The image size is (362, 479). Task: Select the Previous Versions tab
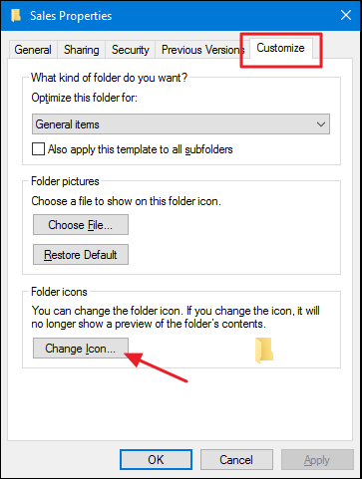tap(202, 50)
